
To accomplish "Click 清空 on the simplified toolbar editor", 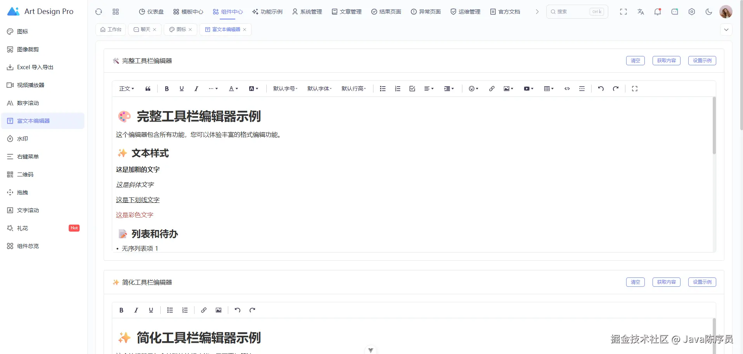I will coord(635,282).
